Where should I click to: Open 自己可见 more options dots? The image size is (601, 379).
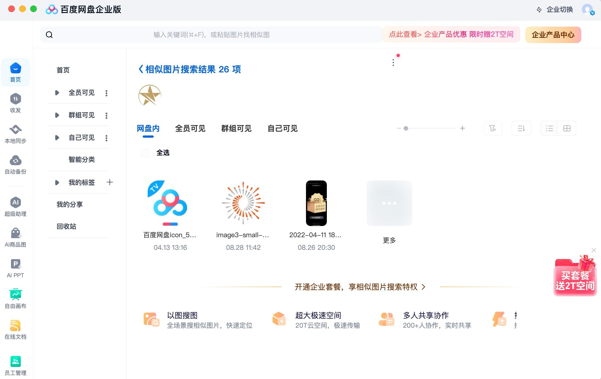pos(106,138)
